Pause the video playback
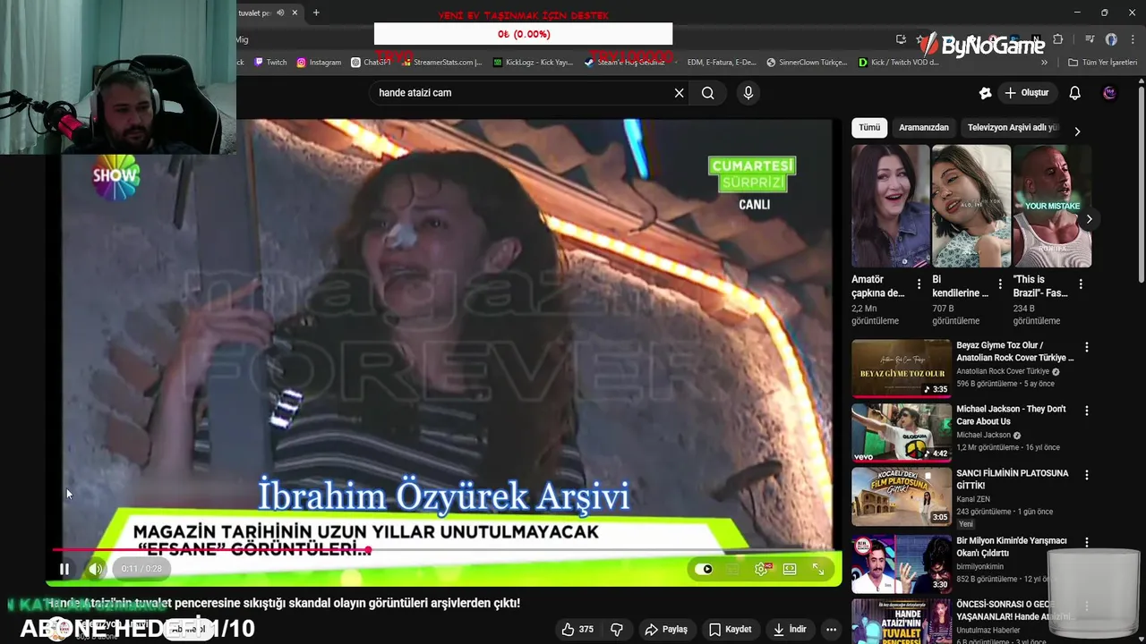 (64, 569)
